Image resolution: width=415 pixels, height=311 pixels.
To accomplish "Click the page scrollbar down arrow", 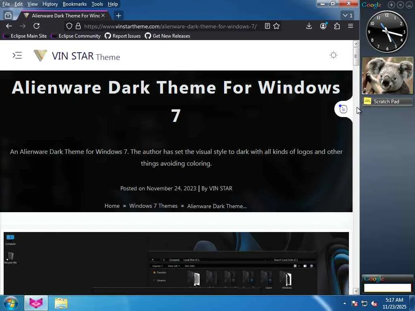I will pos(356,291).
